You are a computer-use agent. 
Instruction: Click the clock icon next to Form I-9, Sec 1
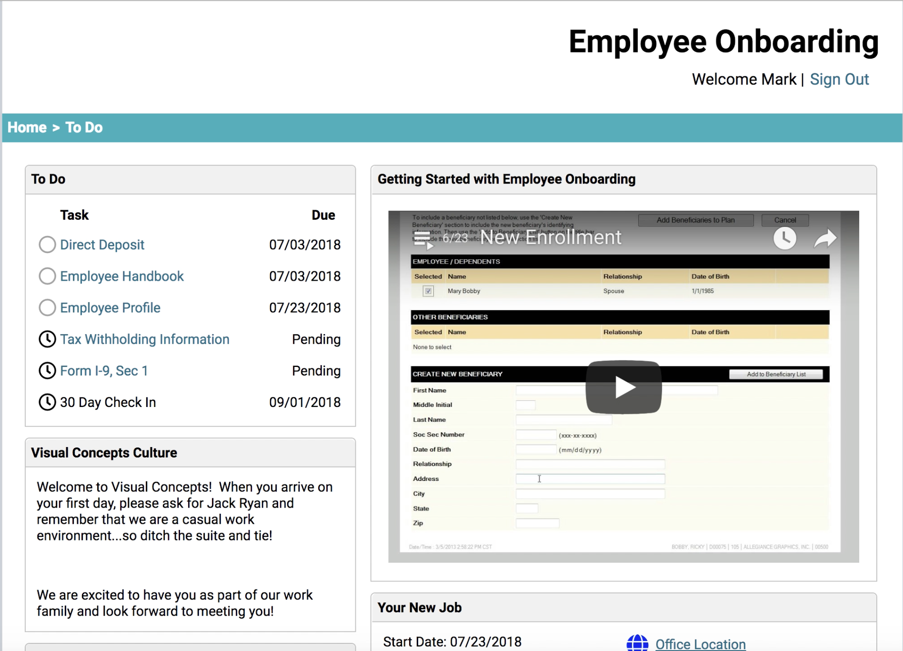tap(47, 370)
